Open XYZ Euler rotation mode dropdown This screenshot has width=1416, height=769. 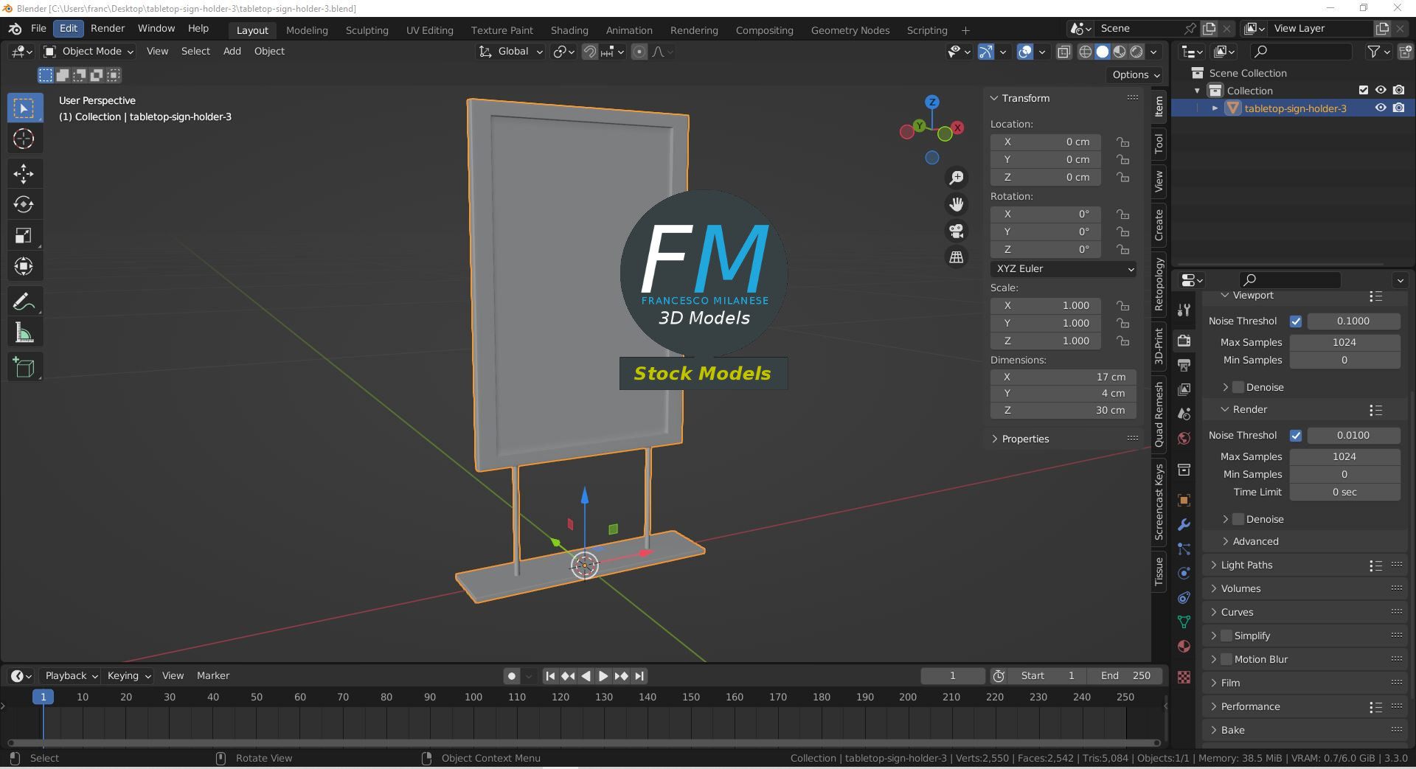pyautogui.click(x=1063, y=269)
